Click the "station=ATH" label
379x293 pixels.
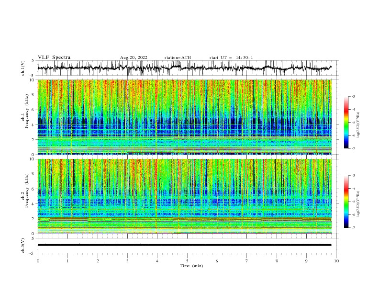tap(178, 57)
